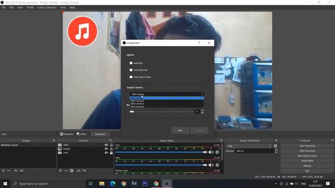335x188 pixels.
Task: Undock the Sources panel via its header icon
Action: pos(110,140)
